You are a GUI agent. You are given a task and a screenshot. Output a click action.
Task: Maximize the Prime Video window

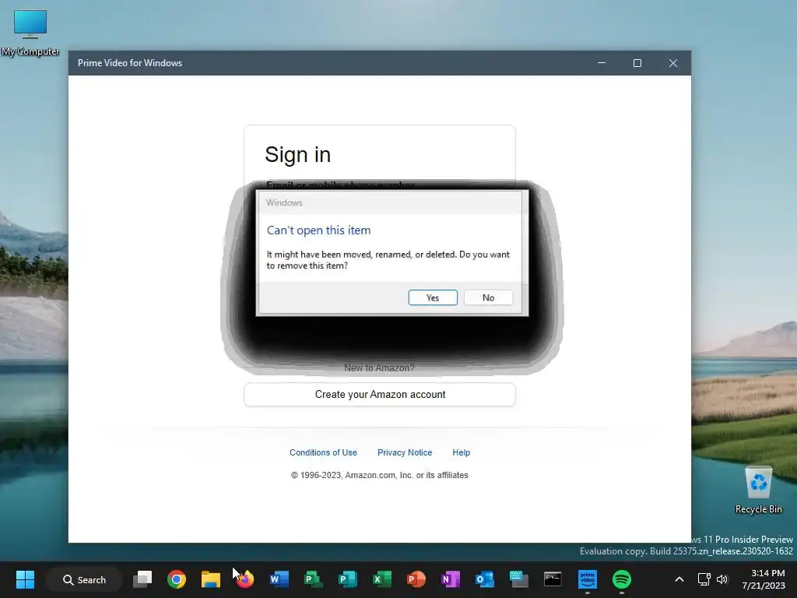[637, 63]
